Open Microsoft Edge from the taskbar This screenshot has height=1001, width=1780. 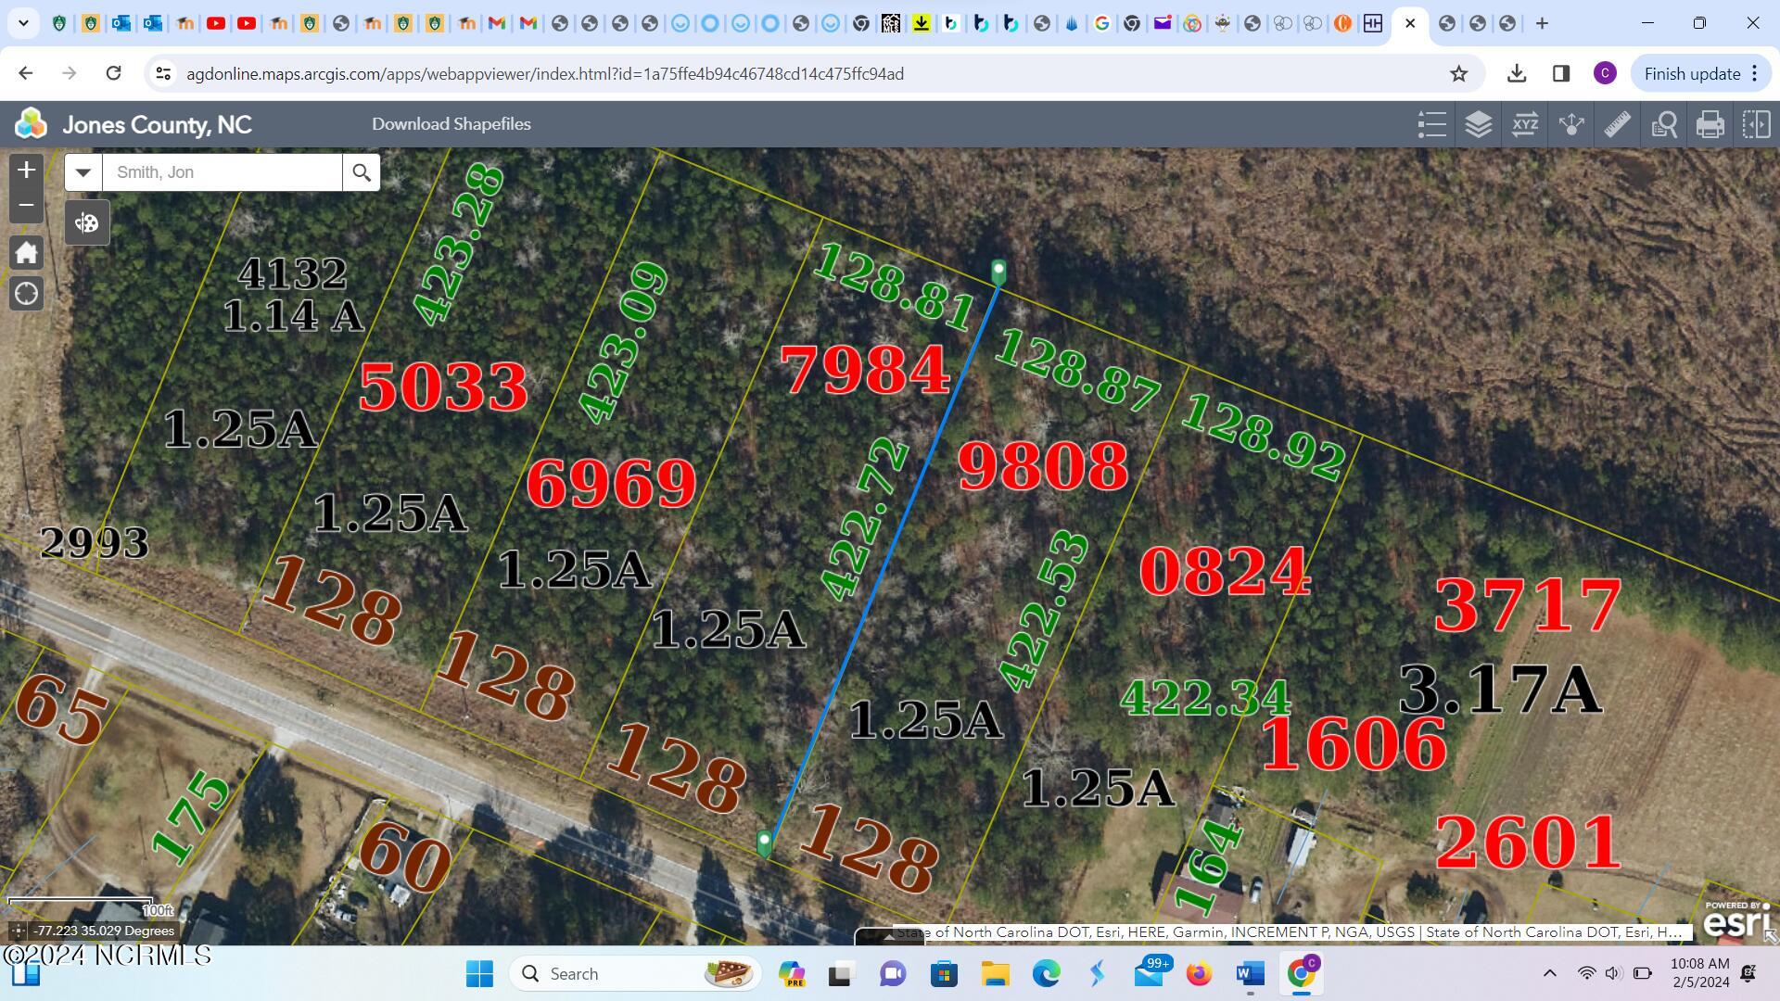pyautogui.click(x=1046, y=973)
